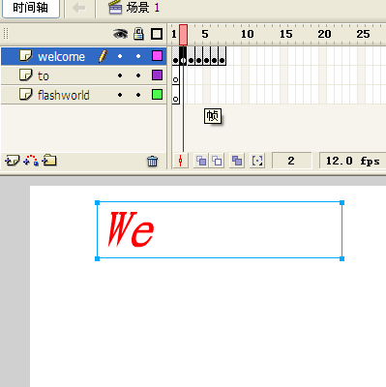The width and height of the screenshot is (386, 387).
Task: Select the flashworld layer
Action: pos(84,95)
